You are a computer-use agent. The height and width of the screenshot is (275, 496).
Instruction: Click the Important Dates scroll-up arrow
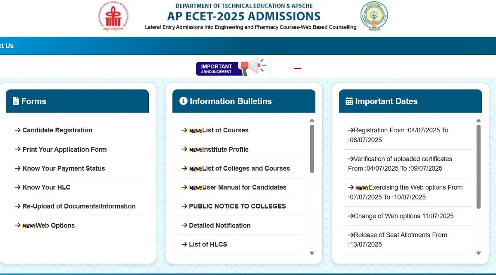[479, 121]
